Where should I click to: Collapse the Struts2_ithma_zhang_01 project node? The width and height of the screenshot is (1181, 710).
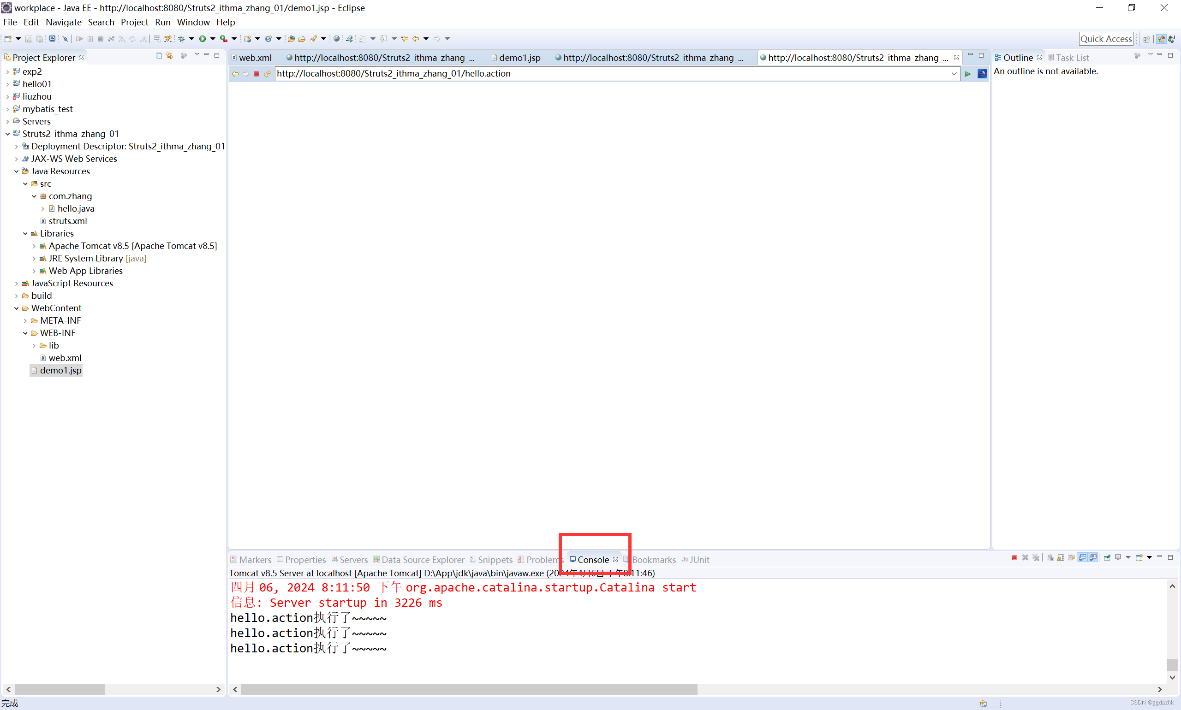click(x=8, y=134)
